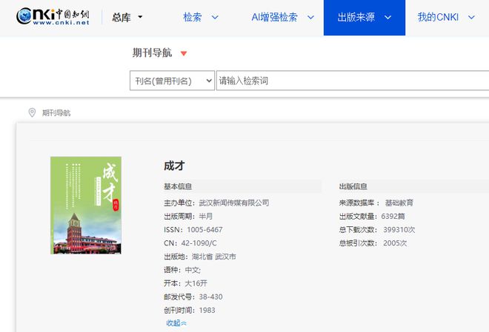Screen dimensions: 489x332
Task: Click the chevron beside 检索
Action: (215, 18)
